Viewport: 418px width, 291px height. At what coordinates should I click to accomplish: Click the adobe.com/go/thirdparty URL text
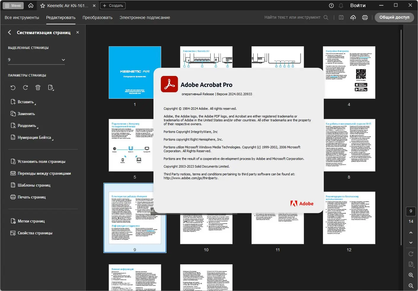[x=191, y=178]
